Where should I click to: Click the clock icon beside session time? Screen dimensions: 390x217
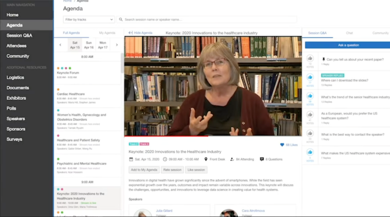[x=165, y=160]
